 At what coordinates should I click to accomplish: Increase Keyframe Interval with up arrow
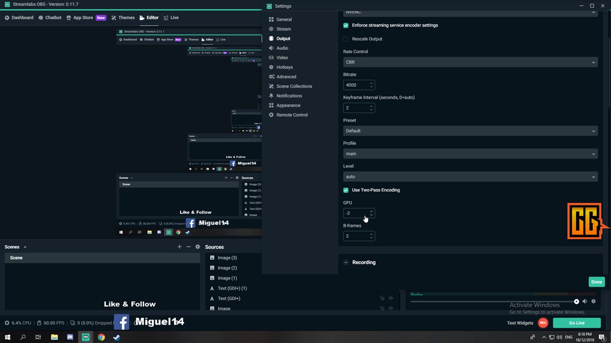coord(371,106)
